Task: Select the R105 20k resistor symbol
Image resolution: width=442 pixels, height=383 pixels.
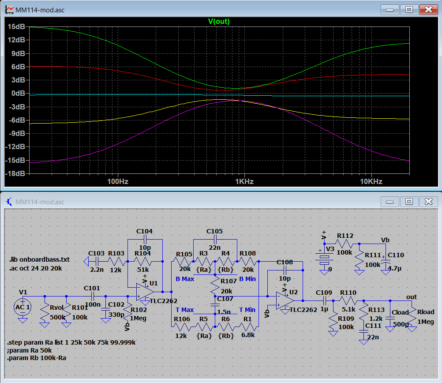Action: click(x=182, y=262)
